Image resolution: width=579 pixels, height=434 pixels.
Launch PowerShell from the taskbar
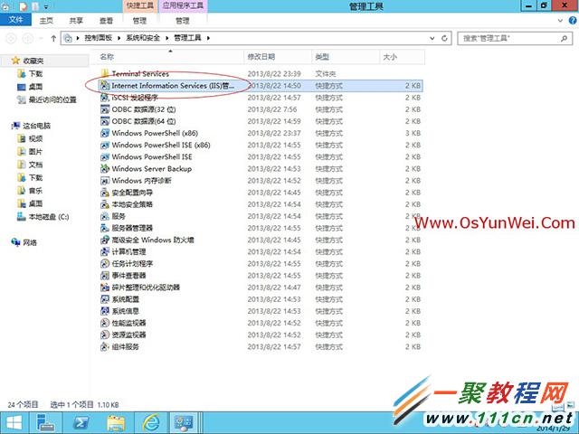(x=81, y=423)
